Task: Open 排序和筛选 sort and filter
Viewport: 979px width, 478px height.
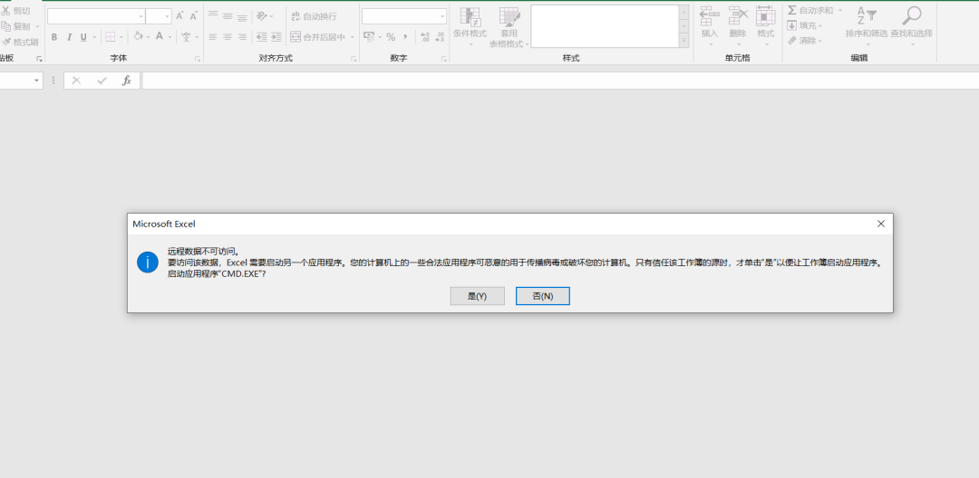Action: pos(867,26)
